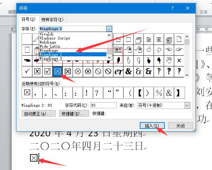Choose Webdings from the font list
Image resolution: width=212 pixels, height=170 pixels.
click(x=48, y=42)
